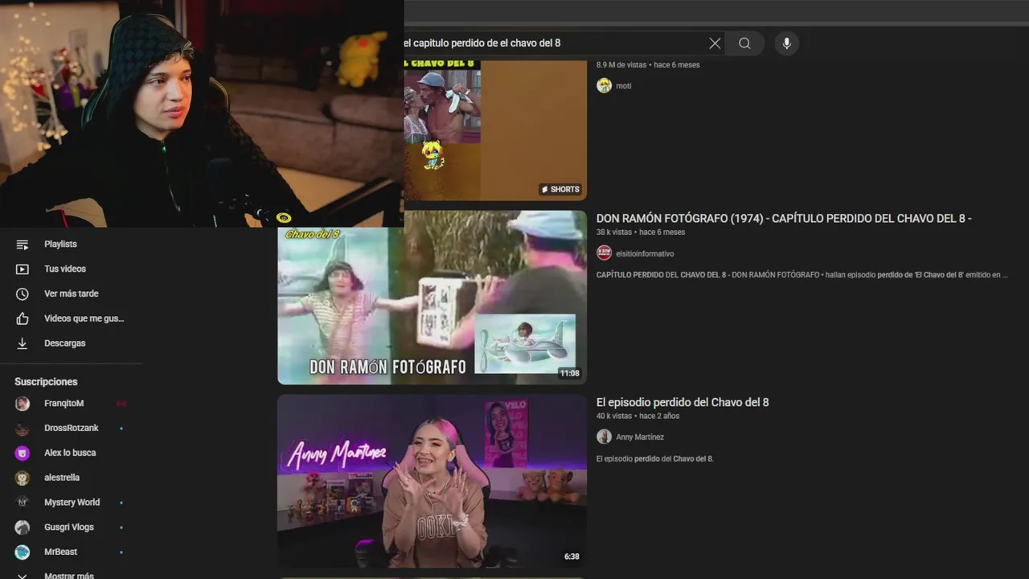Open the moti channel name

(x=624, y=86)
